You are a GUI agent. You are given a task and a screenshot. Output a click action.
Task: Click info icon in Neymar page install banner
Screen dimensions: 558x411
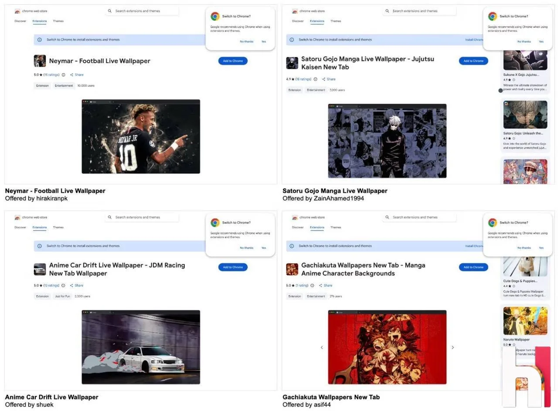point(39,40)
